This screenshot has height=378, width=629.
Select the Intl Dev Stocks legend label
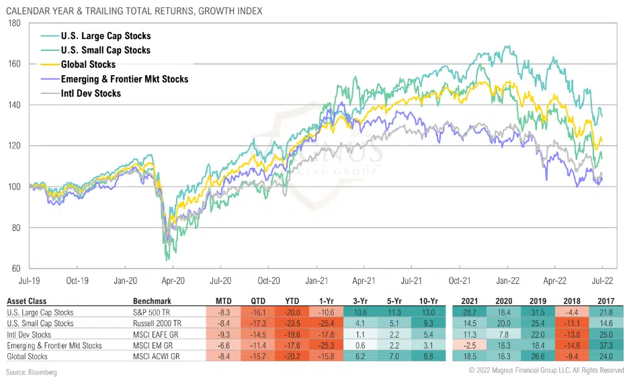pyautogui.click(x=92, y=93)
